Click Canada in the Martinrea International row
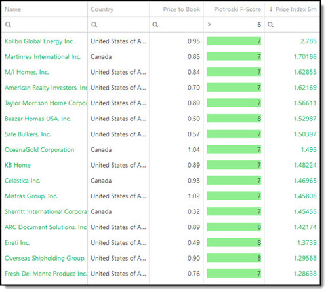Screen dimensions: 328x292 coord(101,57)
